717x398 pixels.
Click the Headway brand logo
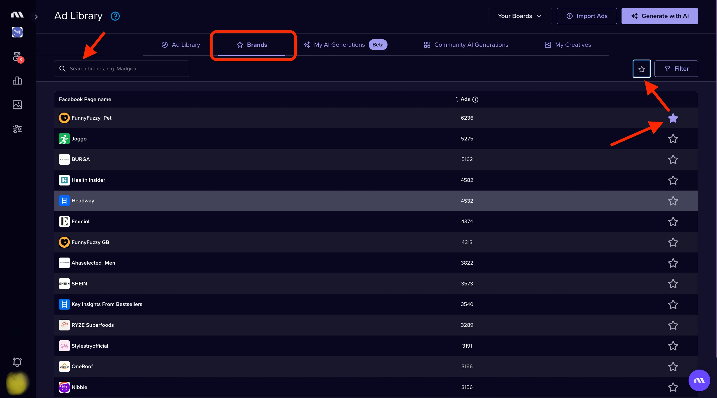click(64, 201)
